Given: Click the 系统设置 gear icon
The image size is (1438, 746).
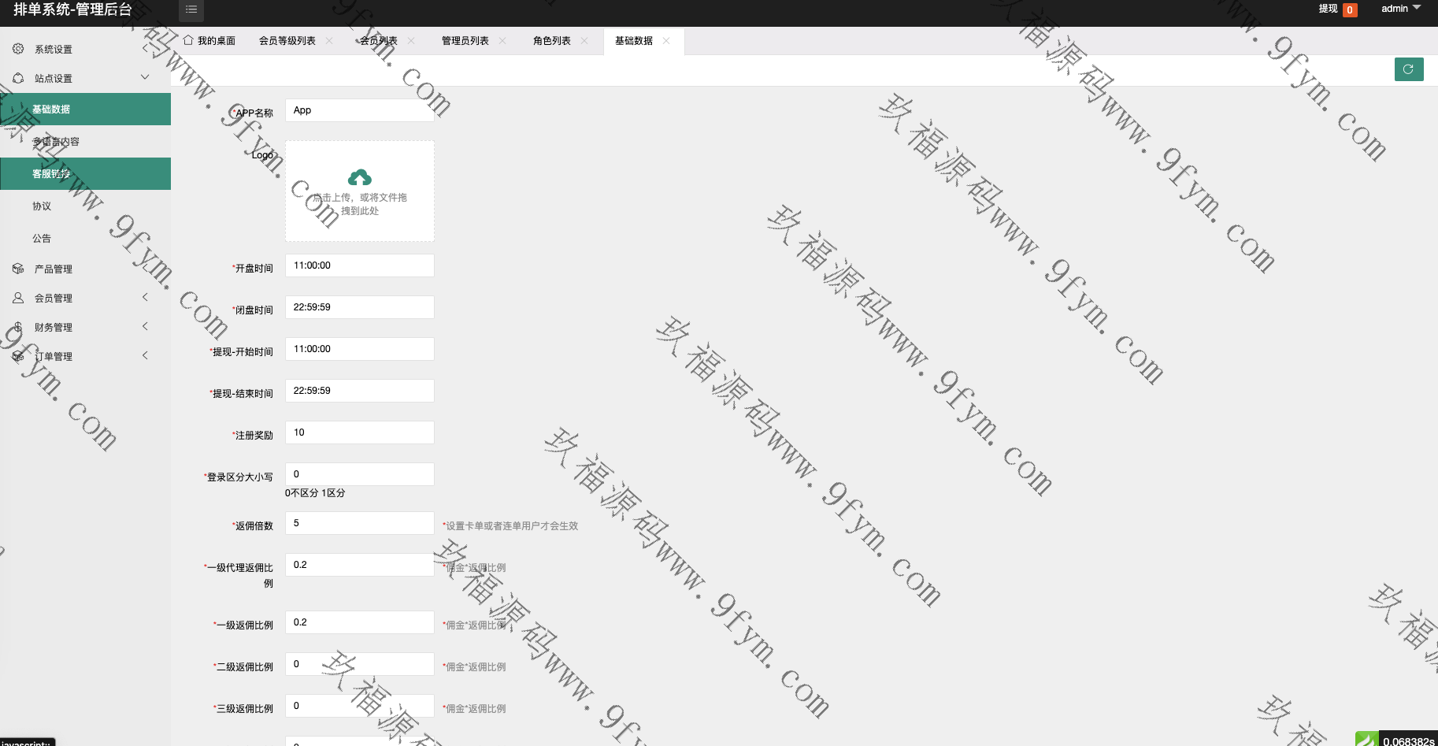Looking at the screenshot, I should [18, 49].
